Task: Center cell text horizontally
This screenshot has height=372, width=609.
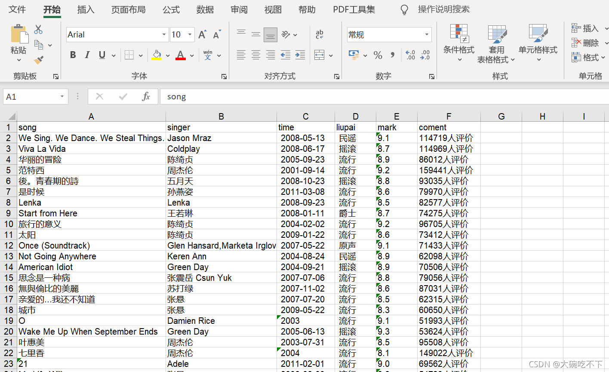Action: [x=256, y=55]
